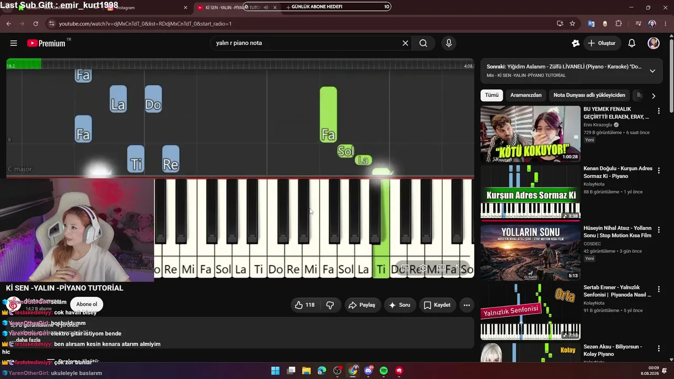
Task: Bookmark this page with the star icon
Action: tap(572, 24)
